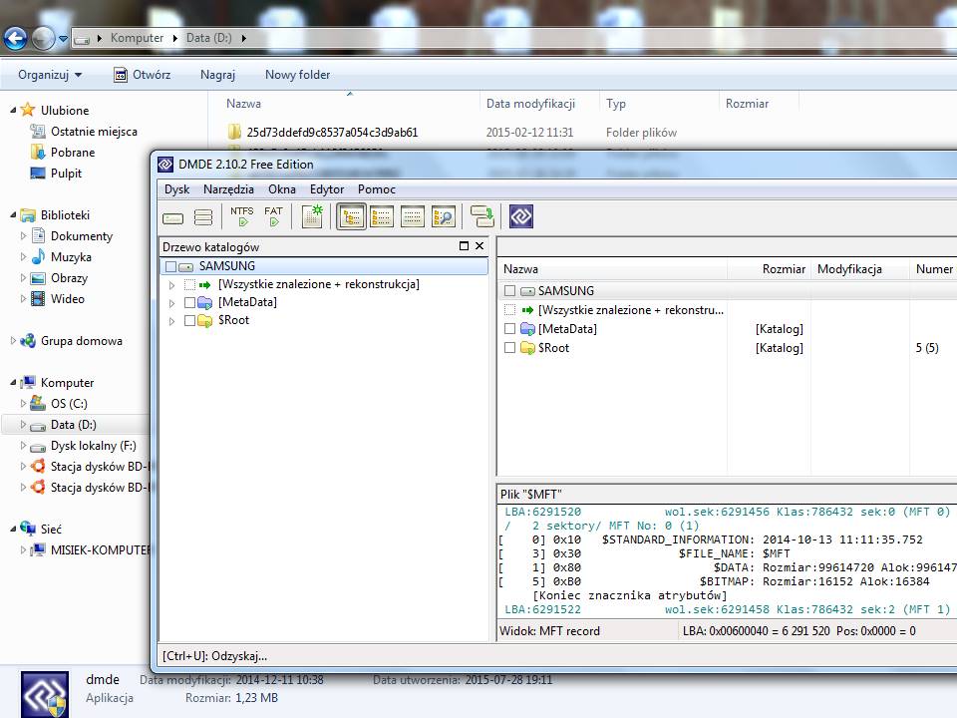Expand MISIEK-KOMPUTER network node

coord(23,550)
